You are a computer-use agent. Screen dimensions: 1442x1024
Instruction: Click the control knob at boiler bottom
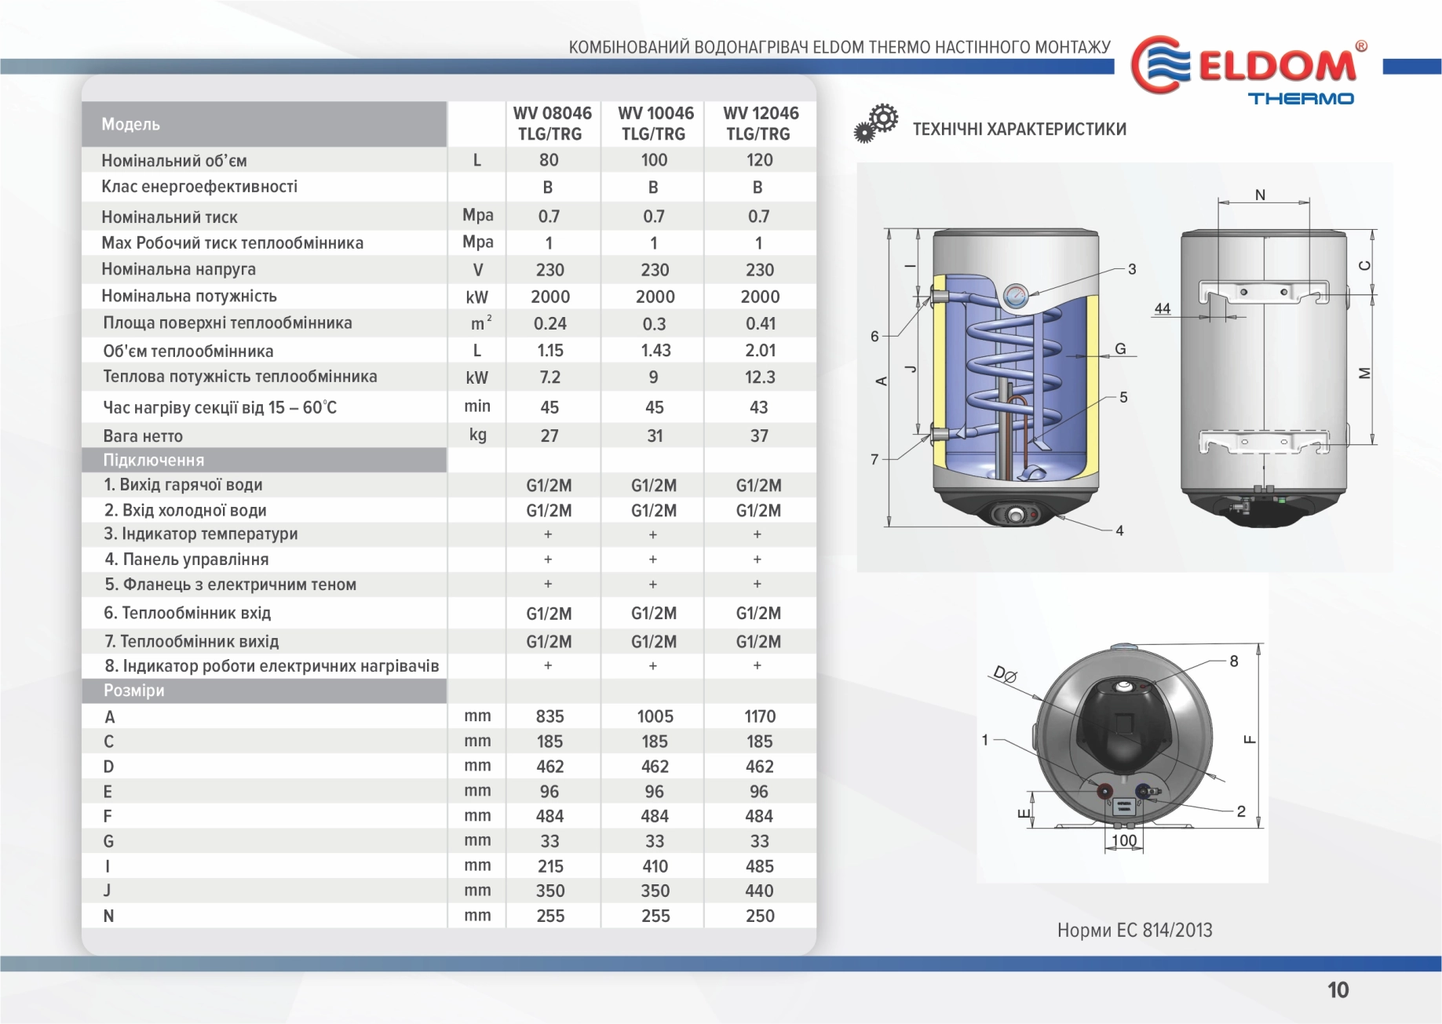coord(1016,515)
